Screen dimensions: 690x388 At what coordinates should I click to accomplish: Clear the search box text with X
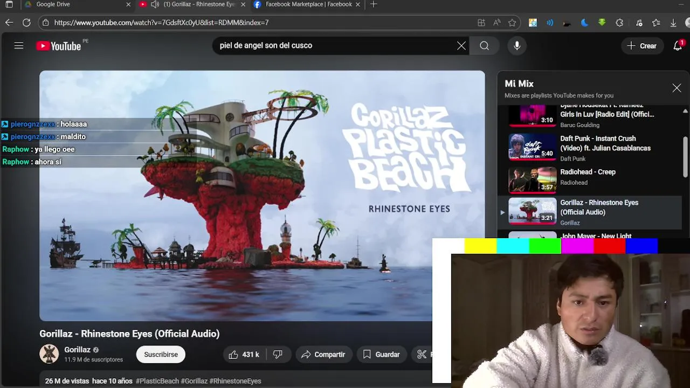click(461, 46)
